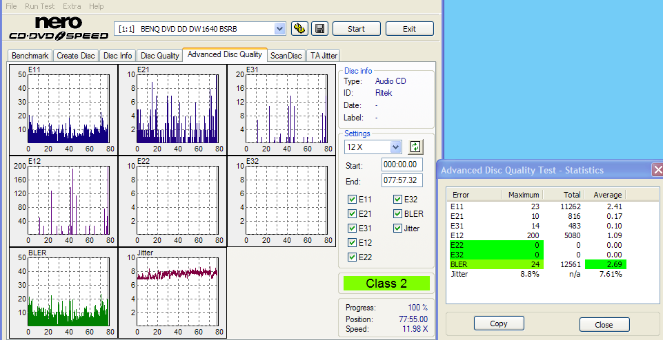663x340 pixels.
Task: Uncheck the E11 checkbox
Action: (352, 200)
